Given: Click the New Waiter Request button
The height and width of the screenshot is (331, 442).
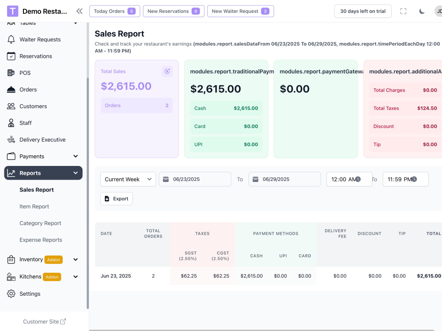Looking at the screenshot, I should click(x=240, y=11).
